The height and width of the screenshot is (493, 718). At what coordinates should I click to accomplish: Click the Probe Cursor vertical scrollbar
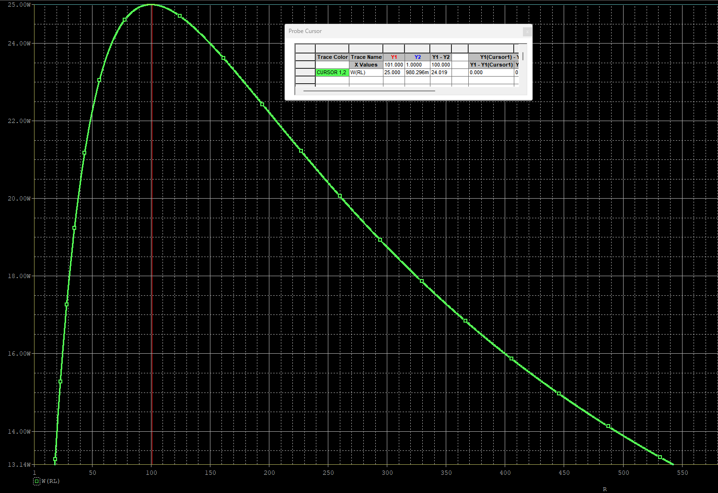523,56
